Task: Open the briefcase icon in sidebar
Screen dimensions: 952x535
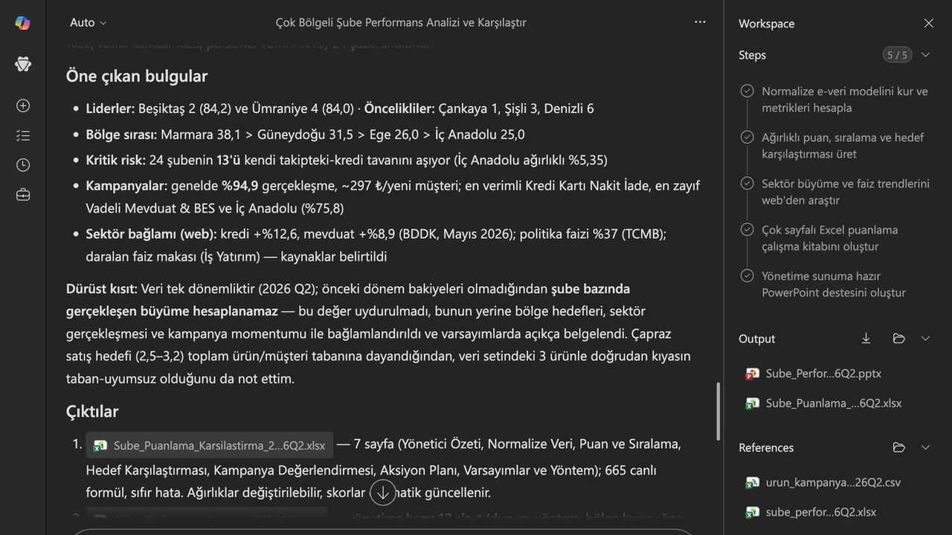Action: point(22,195)
